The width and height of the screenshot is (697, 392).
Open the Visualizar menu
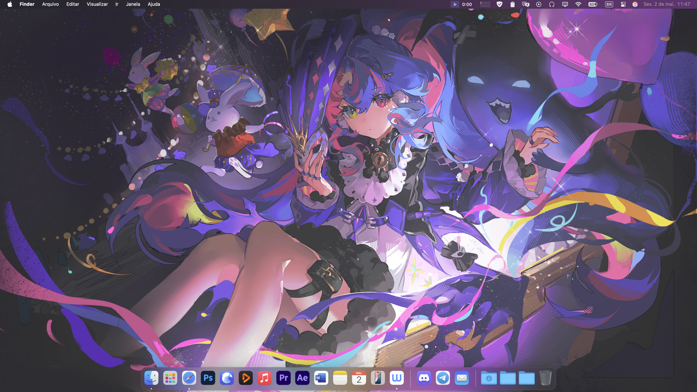97,4
